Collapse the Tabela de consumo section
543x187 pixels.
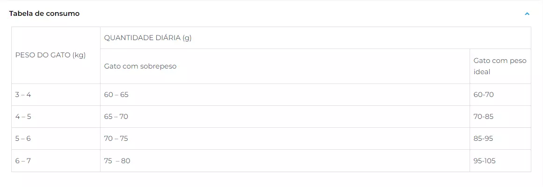tap(527, 14)
